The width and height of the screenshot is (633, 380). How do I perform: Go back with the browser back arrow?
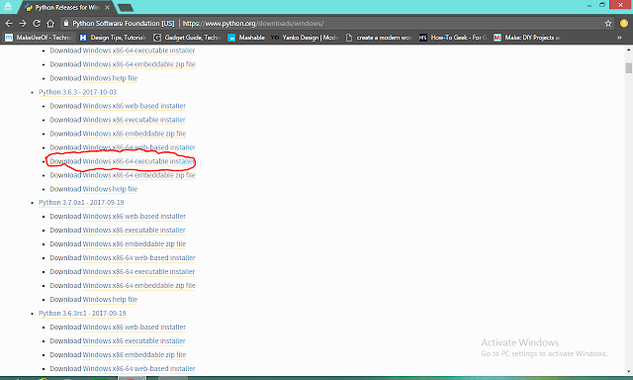(x=9, y=24)
